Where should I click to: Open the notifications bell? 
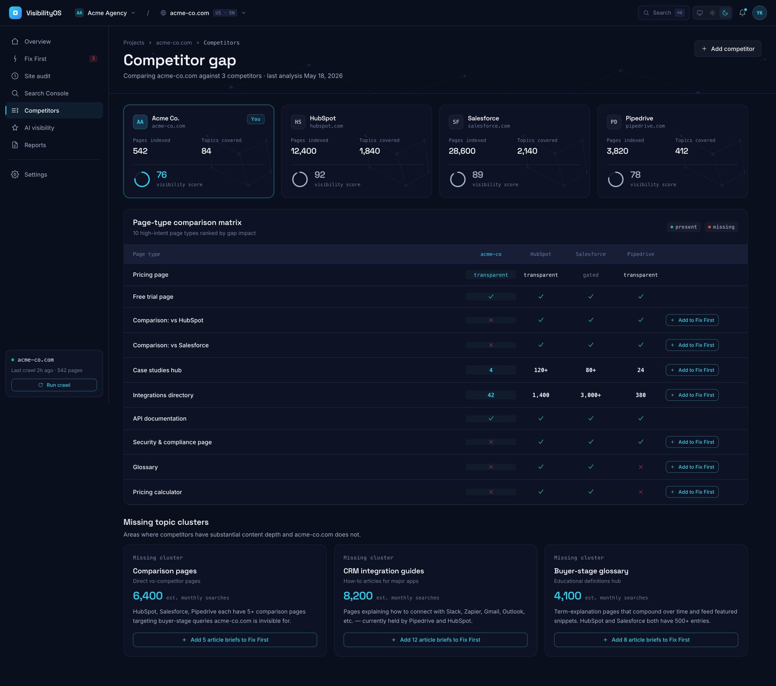click(742, 13)
